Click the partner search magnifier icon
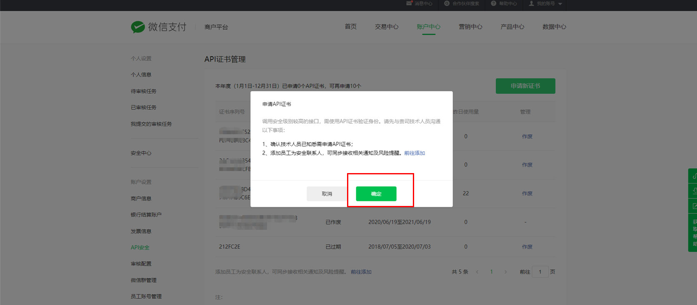This screenshot has width=697, height=305. [447, 3]
